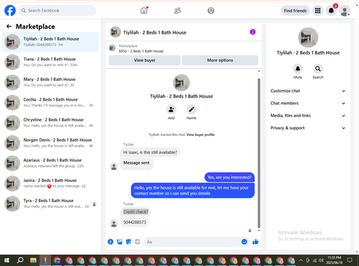Show hidden system tray icons chevron
The image size is (359, 266).
[x=301, y=260]
